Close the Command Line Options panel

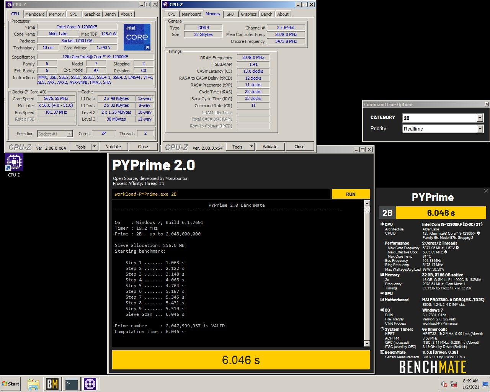(487, 104)
